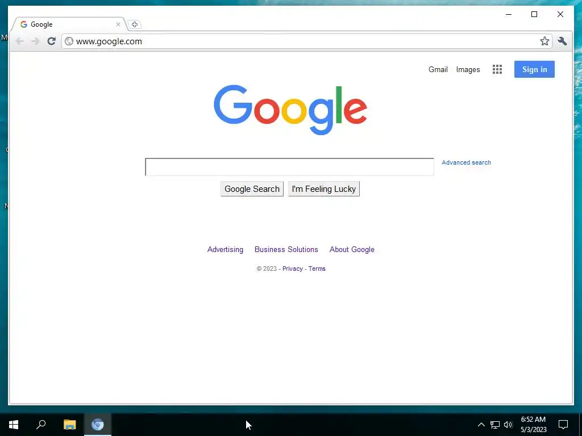Select the Google tab
This screenshot has height=436, width=582.
[69, 24]
